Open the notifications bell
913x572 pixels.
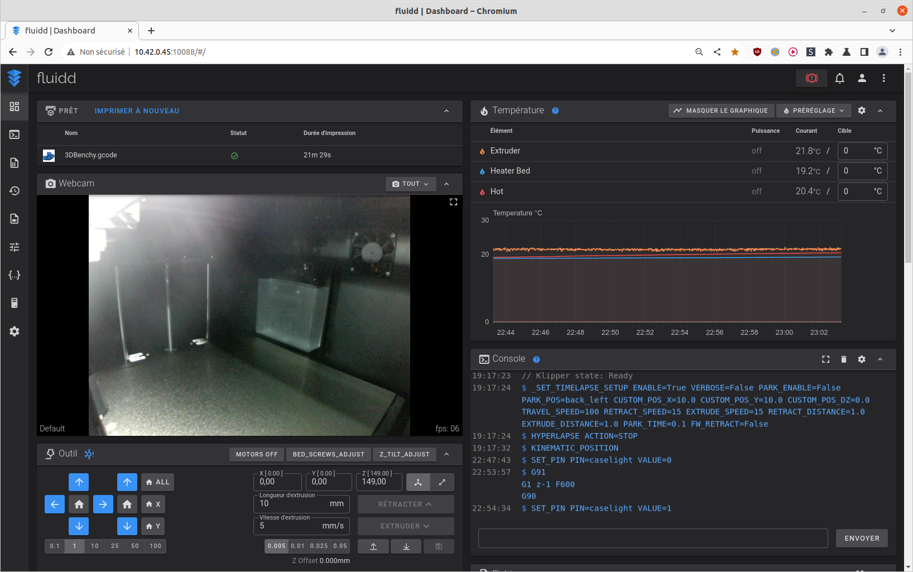[x=839, y=78]
